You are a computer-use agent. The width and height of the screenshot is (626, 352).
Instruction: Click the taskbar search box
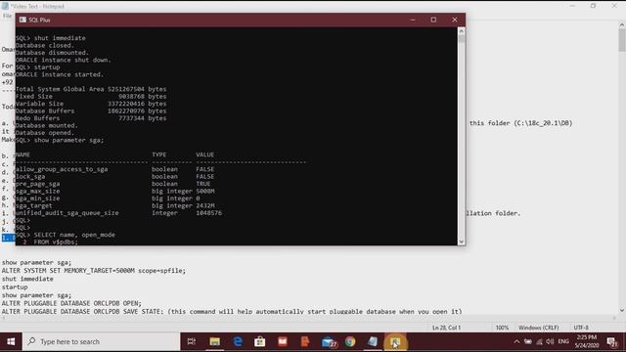point(102,341)
